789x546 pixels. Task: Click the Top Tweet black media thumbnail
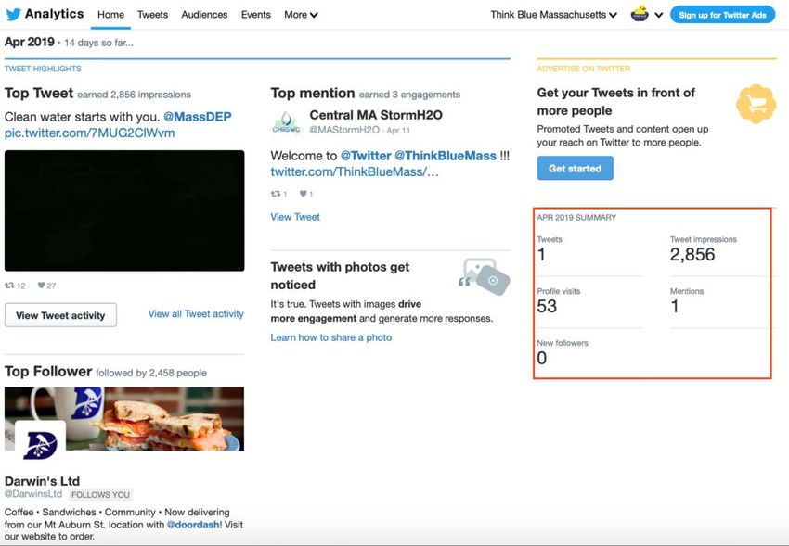[x=124, y=211]
